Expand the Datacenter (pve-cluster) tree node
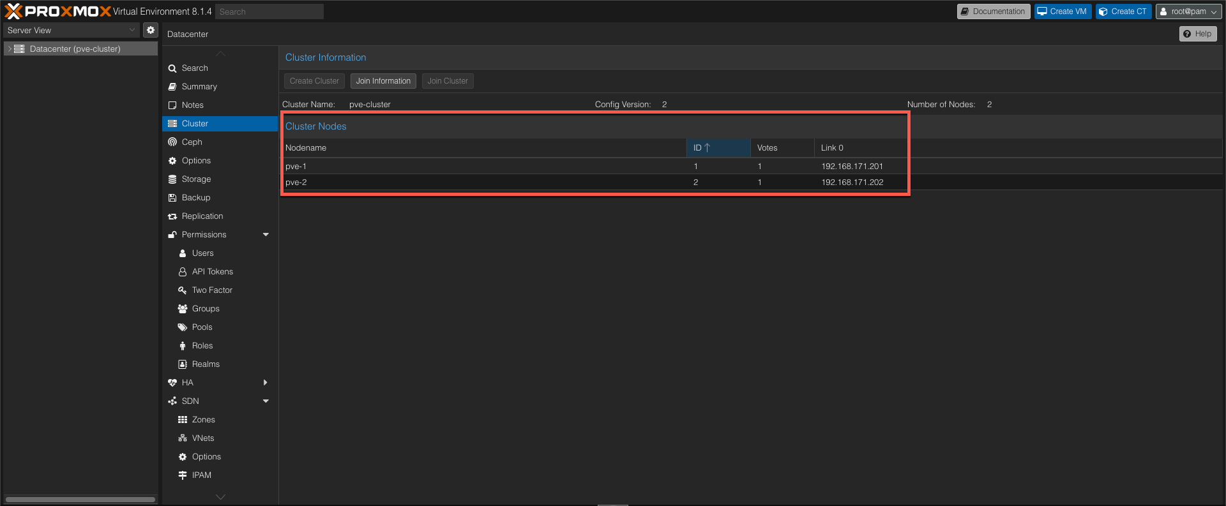The height and width of the screenshot is (506, 1226). point(10,48)
